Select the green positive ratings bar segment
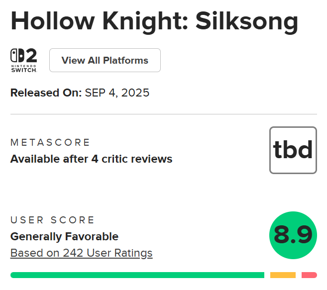 137,275
